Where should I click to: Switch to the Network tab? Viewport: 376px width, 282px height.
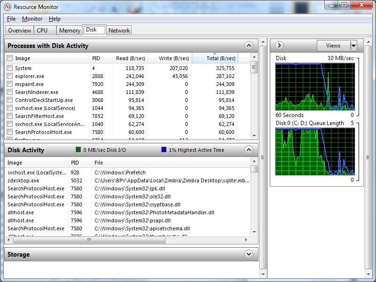tap(119, 31)
